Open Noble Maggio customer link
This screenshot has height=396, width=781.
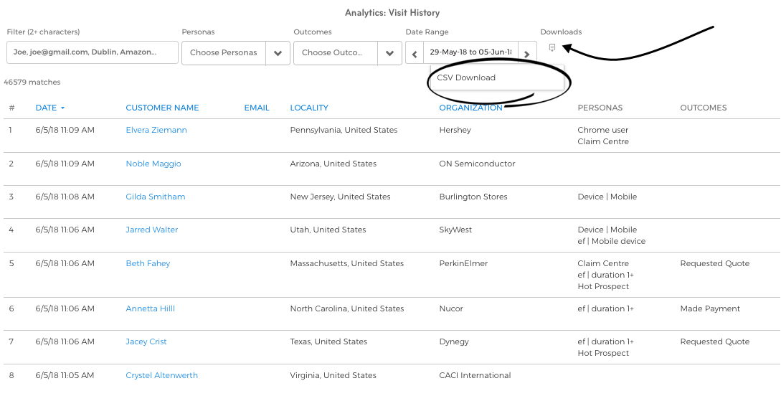(153, 164)
